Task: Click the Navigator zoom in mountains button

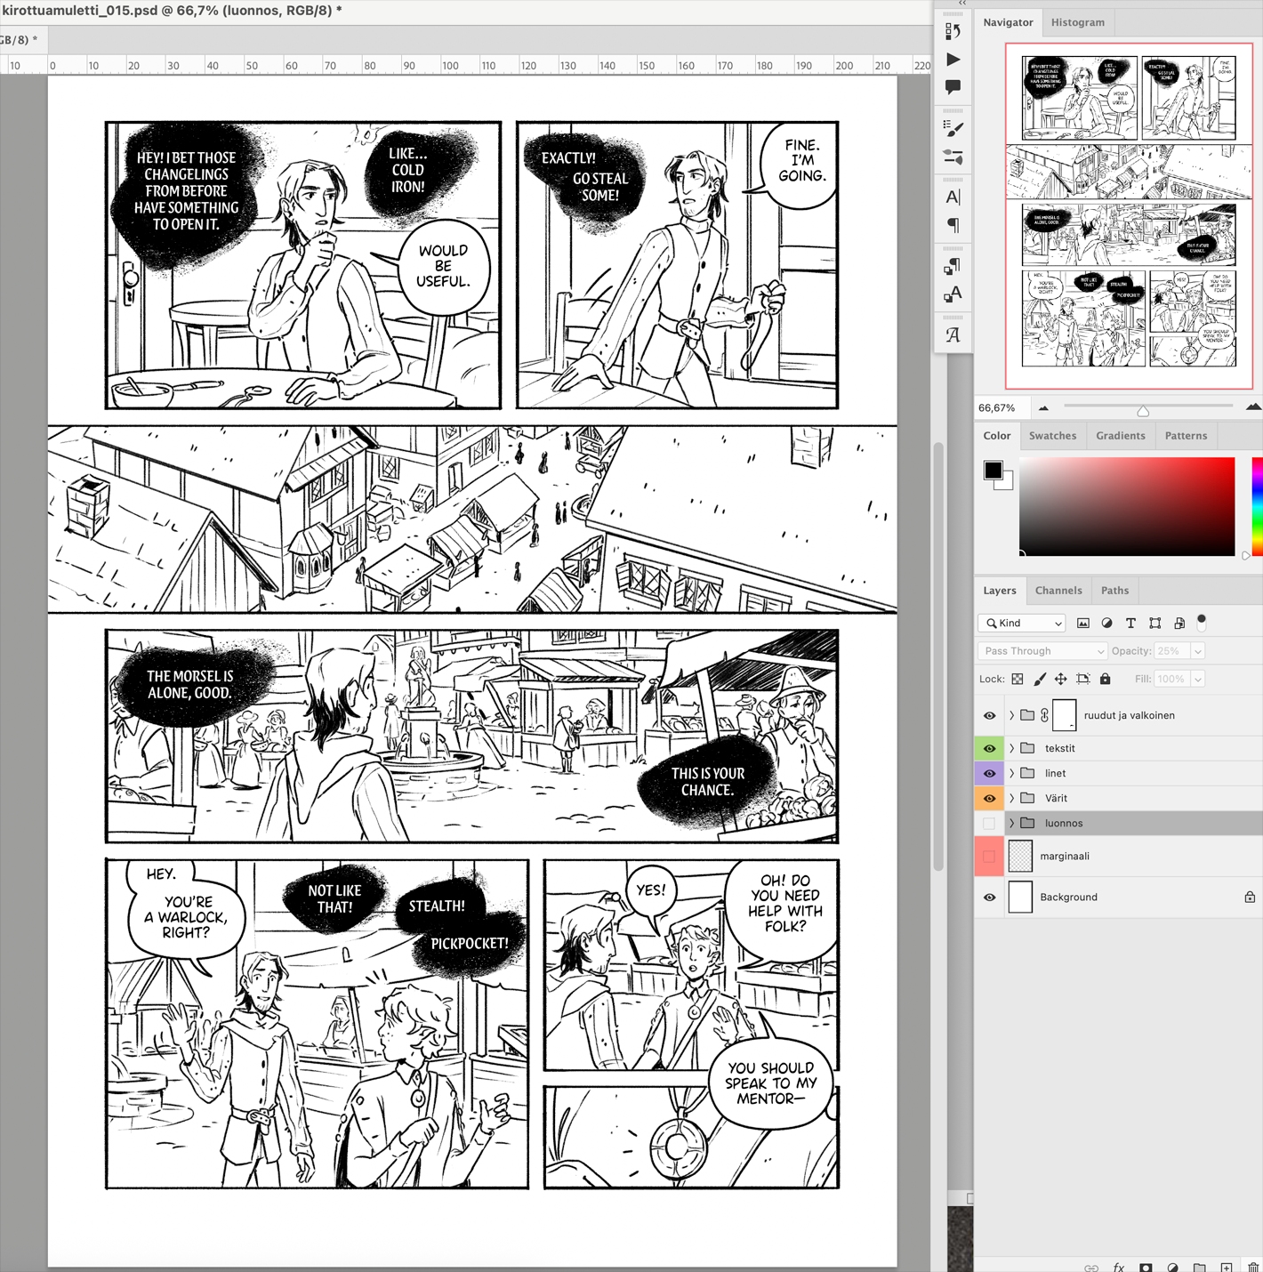Action: point(1252,407)
